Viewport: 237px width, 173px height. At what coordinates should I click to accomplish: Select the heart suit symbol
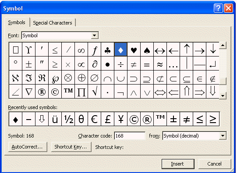[134, 49]
